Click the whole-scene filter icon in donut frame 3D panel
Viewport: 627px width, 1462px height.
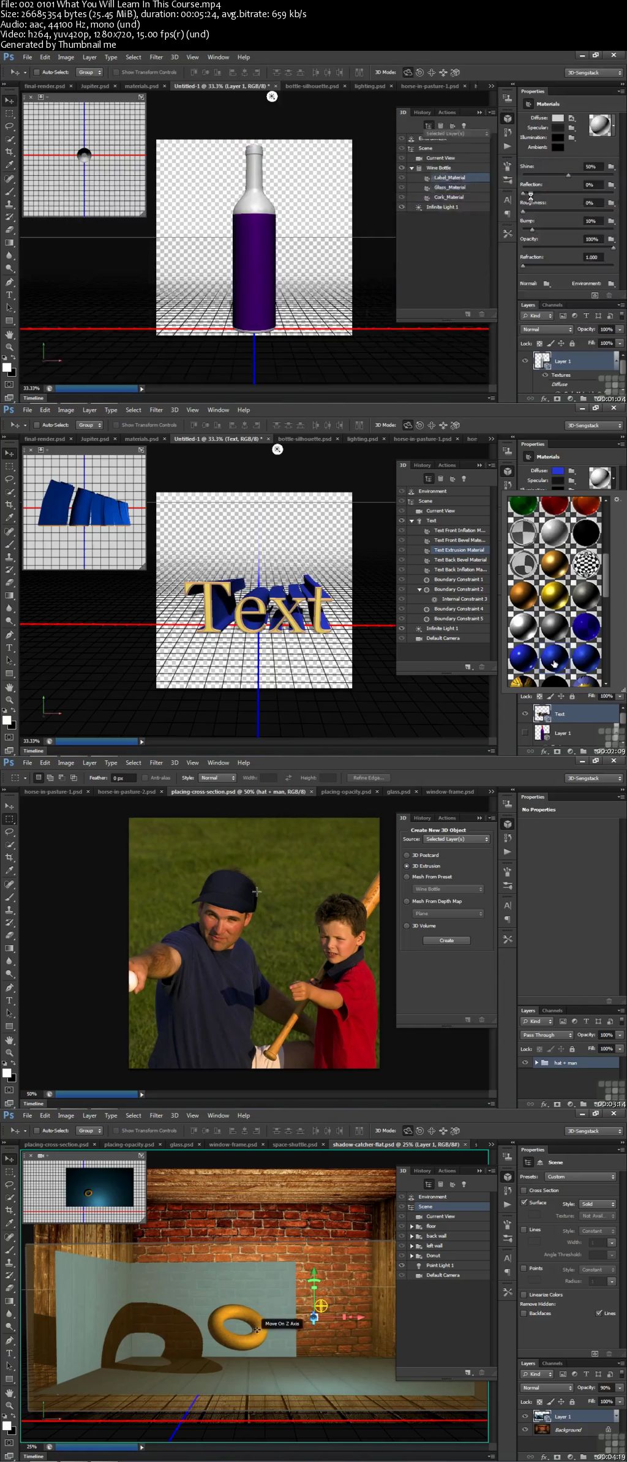pyautogui.click(x=429, y=1184)
